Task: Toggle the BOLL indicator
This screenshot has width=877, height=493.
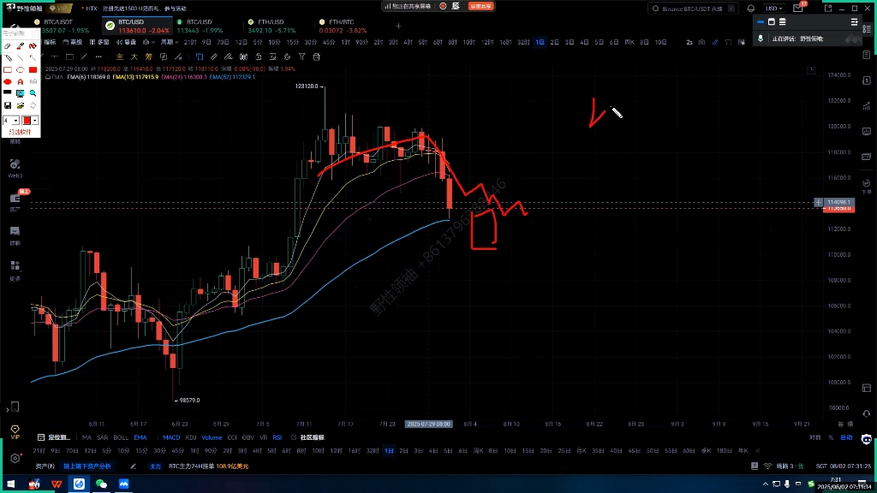Action: [x=121, y=437]
